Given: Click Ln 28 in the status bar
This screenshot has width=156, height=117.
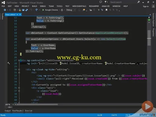Looking at the screenshot, I should 100,115.
